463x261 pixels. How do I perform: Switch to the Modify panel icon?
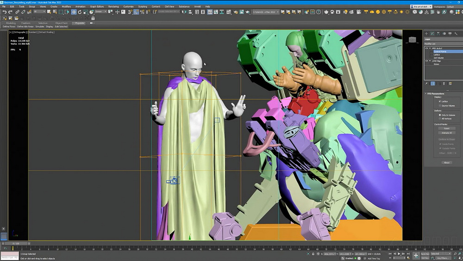click(x=432, y=33)
